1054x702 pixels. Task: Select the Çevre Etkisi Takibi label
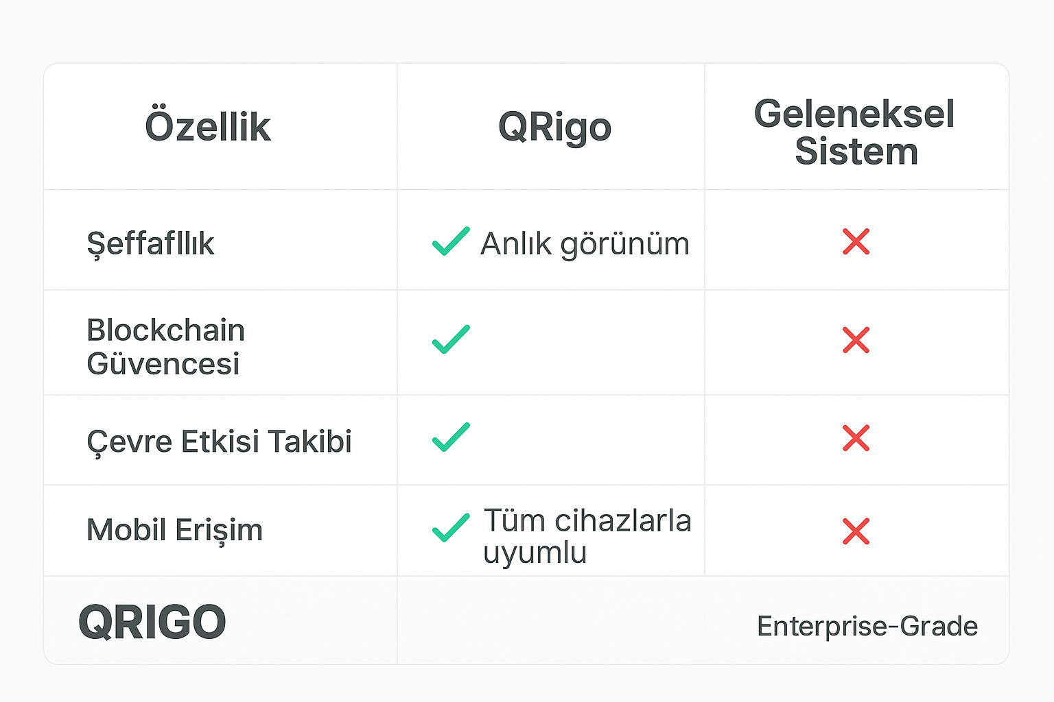[x=219, y=441]
